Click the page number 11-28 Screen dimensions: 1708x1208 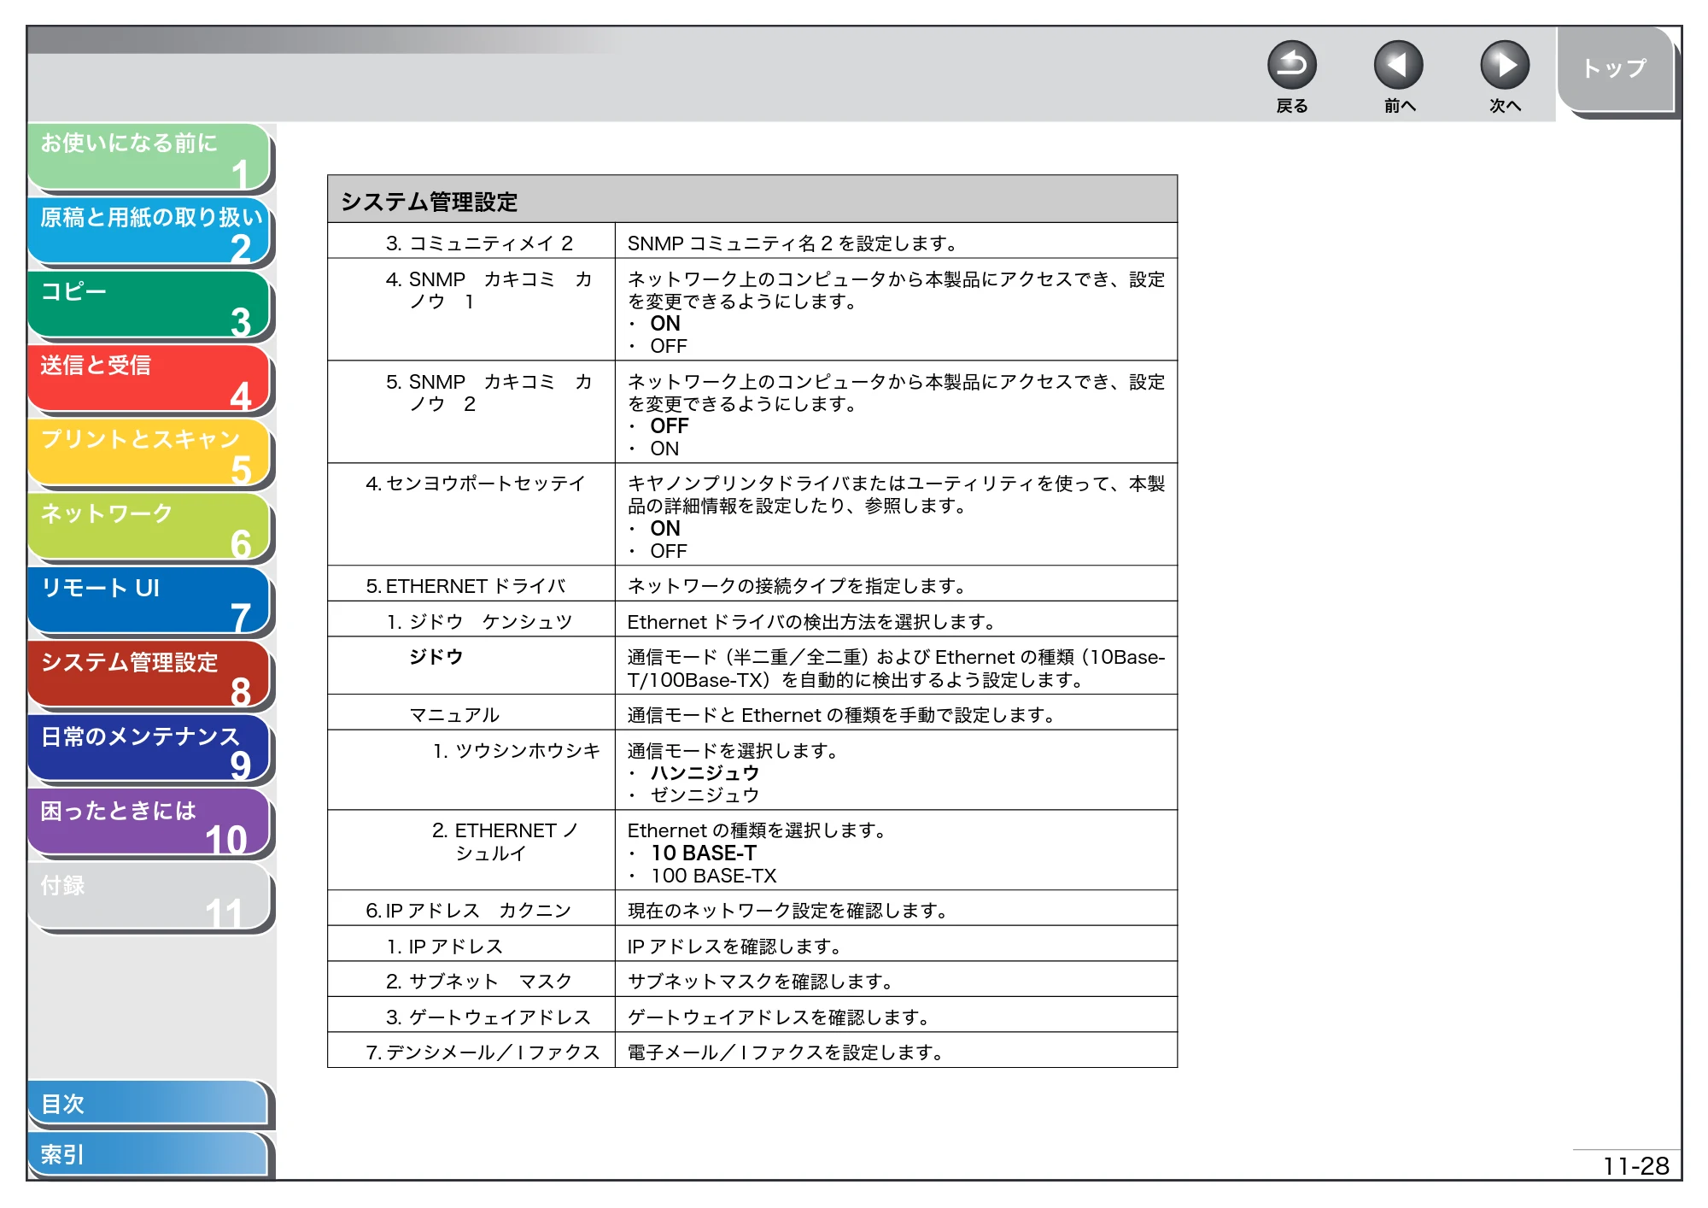tap(1635, 1165)
